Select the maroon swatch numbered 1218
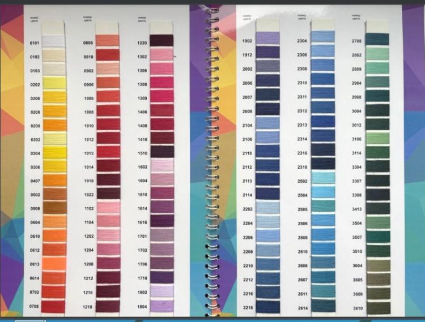This screenshot has width=425, height=322. pos(108,306)
